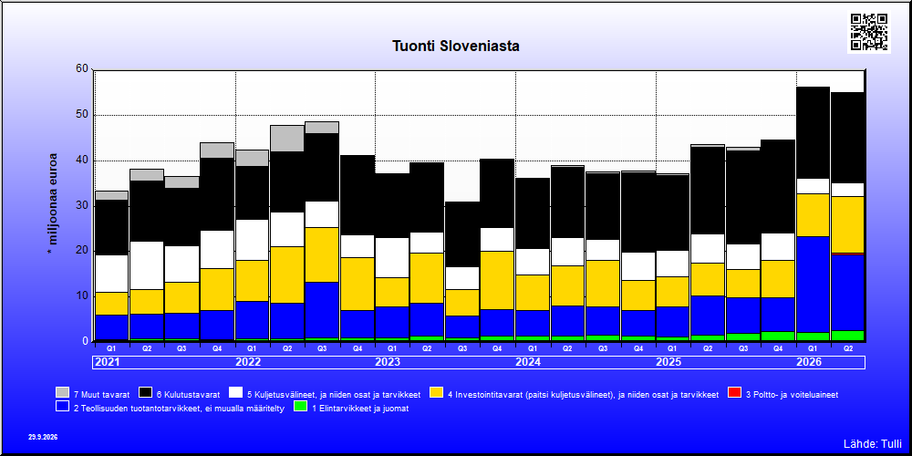912x456 pixels.
Task: Click the source text 'Lähde: Tulli'
Action: click(872, 444)
